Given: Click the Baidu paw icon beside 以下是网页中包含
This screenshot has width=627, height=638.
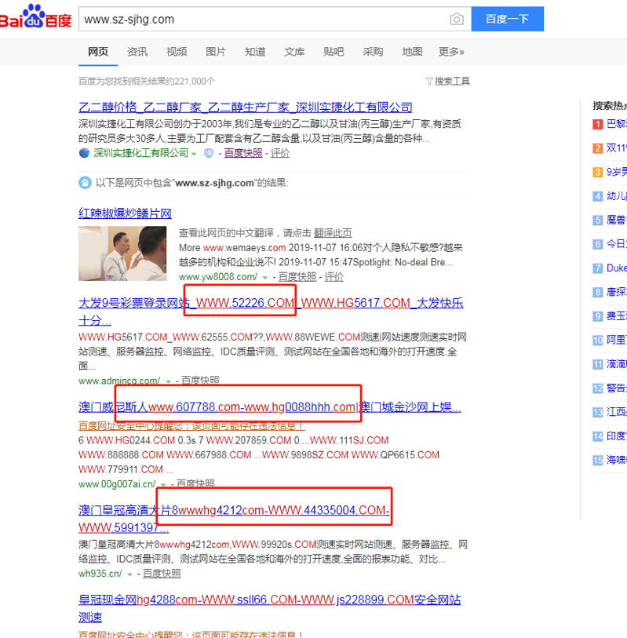Looking at the screenshot, I should pyautogui.click(x=85, y=183).
